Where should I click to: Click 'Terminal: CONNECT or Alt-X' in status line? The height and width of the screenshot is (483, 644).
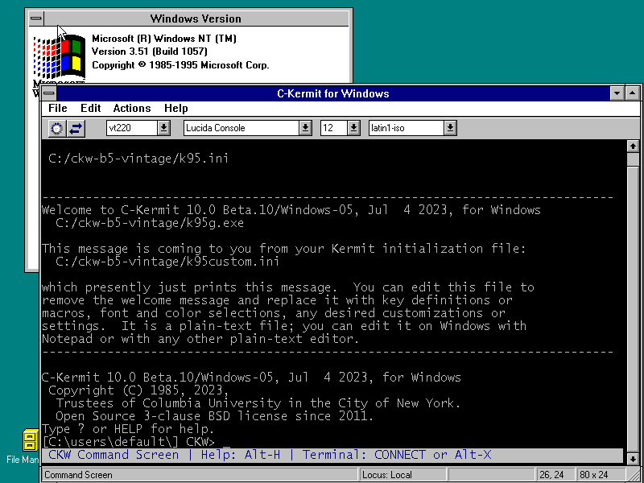(x=397, y=455)
